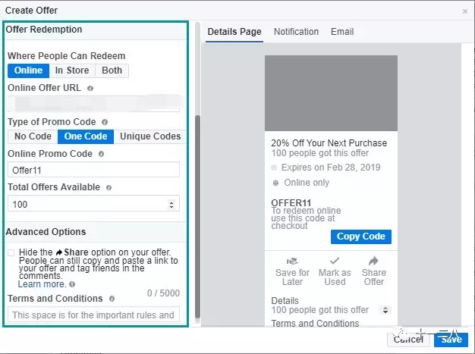This screenshot has width=475, height=354.
Task: Click info icon next to Terms and Conditions
Action: pyautogui.click(x=112, y=299)
